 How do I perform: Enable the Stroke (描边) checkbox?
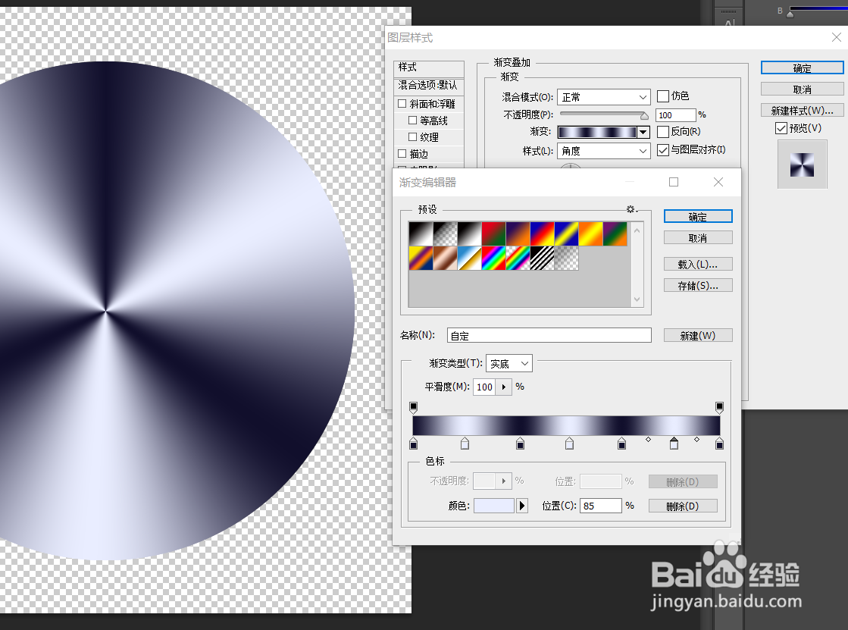pos(402,154)
